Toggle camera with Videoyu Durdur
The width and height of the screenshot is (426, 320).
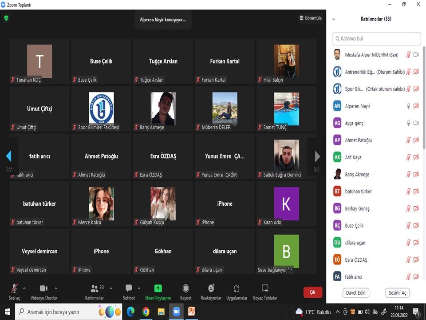point(43,288)
